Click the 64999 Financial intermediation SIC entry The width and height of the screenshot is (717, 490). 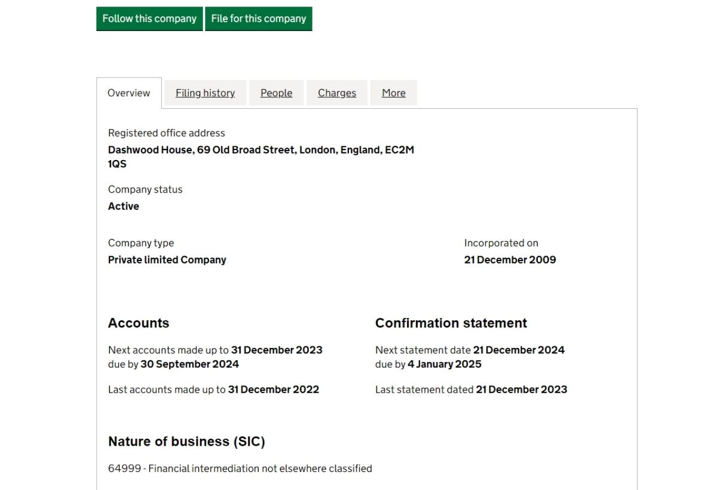(240, 468)
